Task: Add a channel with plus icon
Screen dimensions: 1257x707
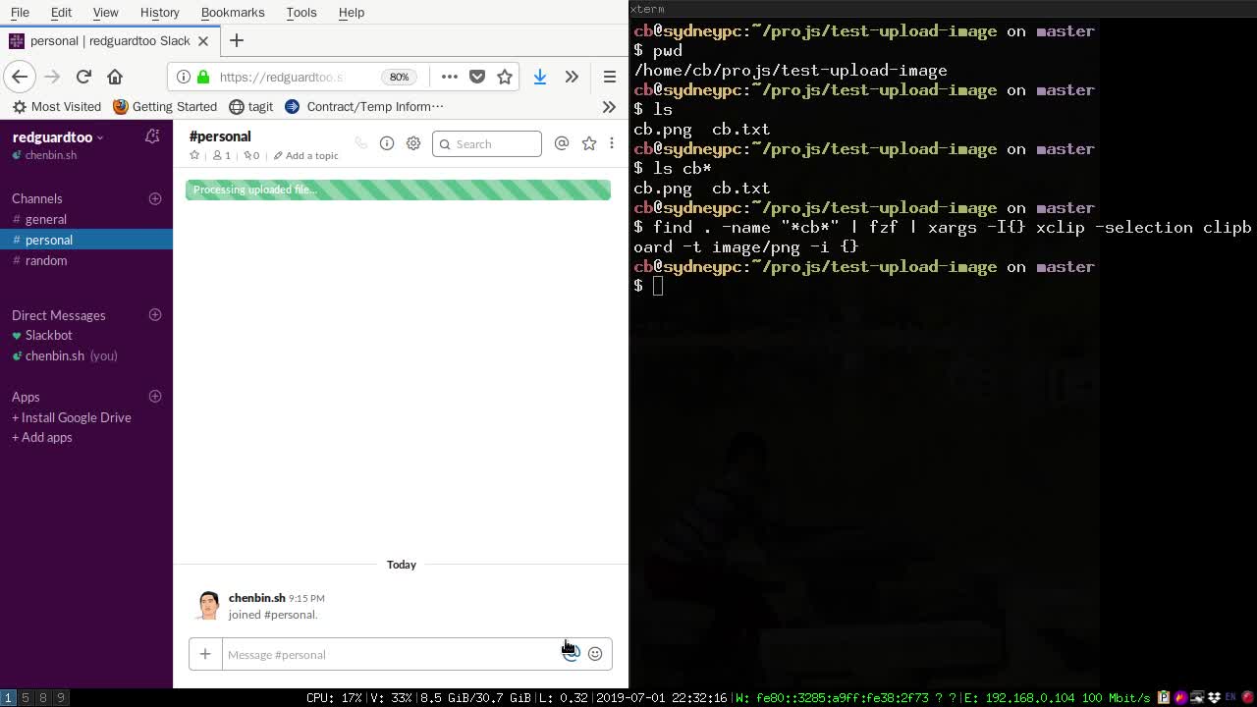Action: [155, 198]
